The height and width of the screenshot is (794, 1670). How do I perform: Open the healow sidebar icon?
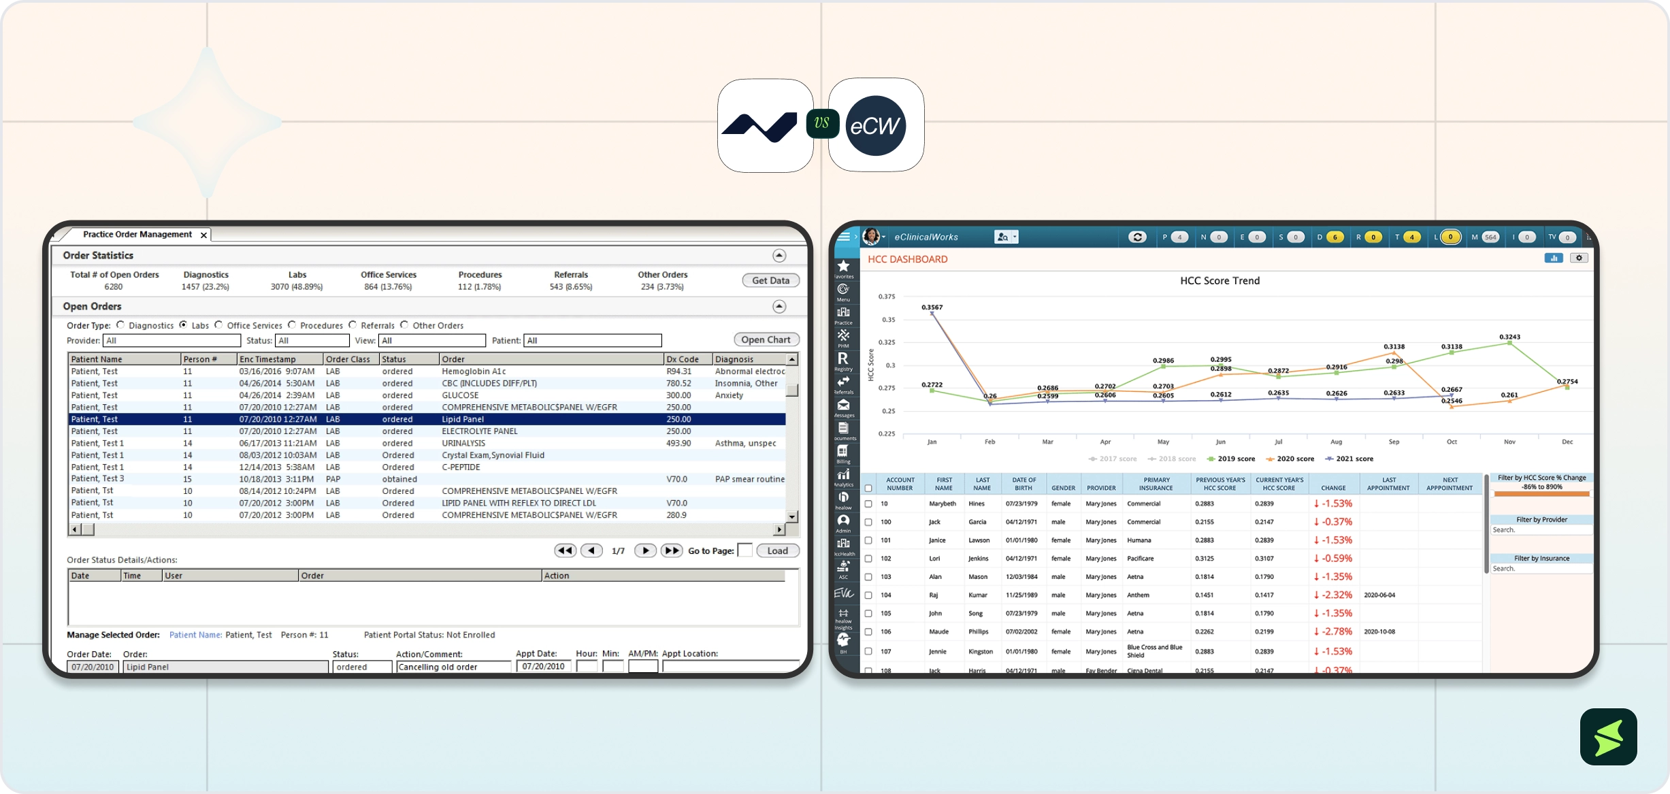844,500
